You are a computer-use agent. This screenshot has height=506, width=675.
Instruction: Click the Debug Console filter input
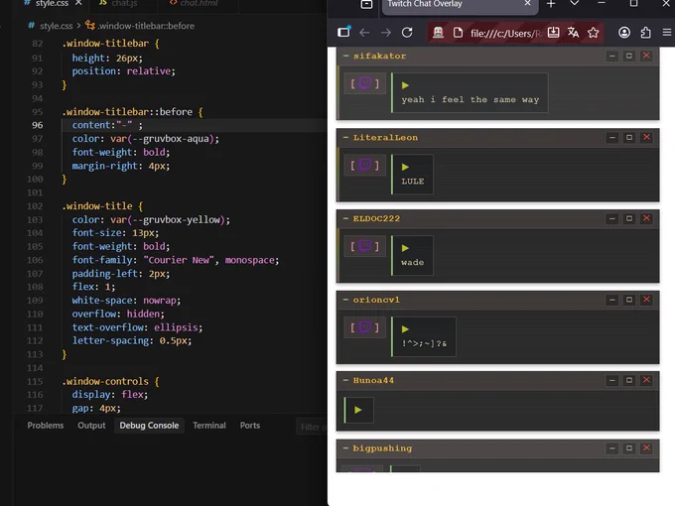[x=312, y=427]
